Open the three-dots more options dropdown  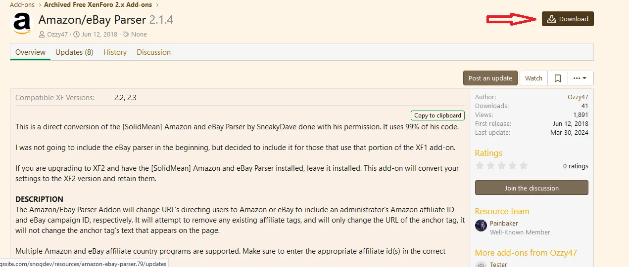pos(580,78)
